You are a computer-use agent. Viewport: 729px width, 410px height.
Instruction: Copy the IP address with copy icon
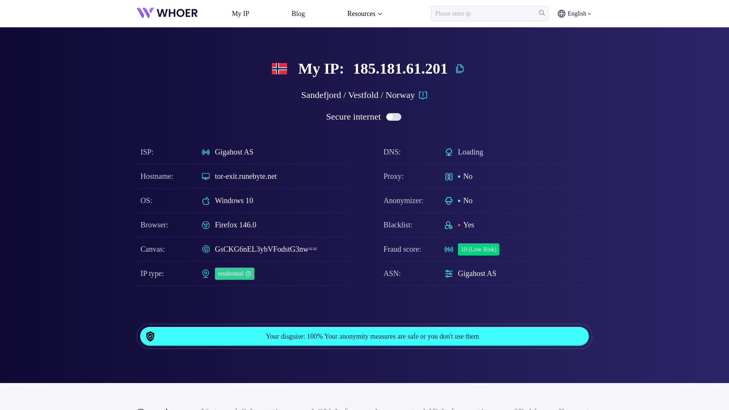coord(460,69)
